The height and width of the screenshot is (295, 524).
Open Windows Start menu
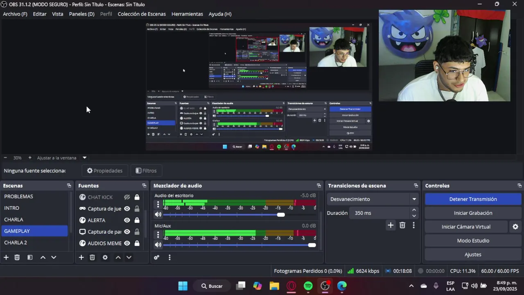pyautogui.click(x=183, y=286)
